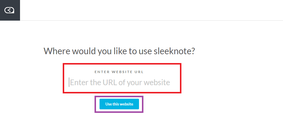
Task: Place the cursor on the 'your website' placeholder text
Action: (148, 83)
